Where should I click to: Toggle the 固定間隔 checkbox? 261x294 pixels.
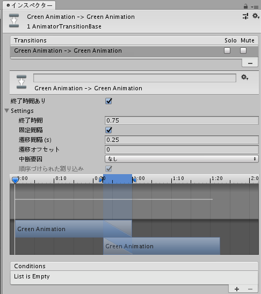(x=108, y=130)
